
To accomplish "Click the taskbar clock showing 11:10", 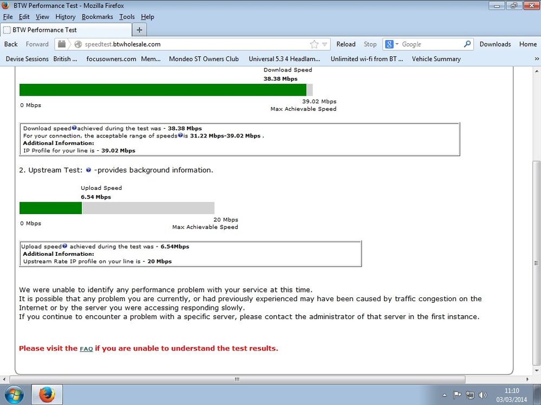I will point(512,395).
